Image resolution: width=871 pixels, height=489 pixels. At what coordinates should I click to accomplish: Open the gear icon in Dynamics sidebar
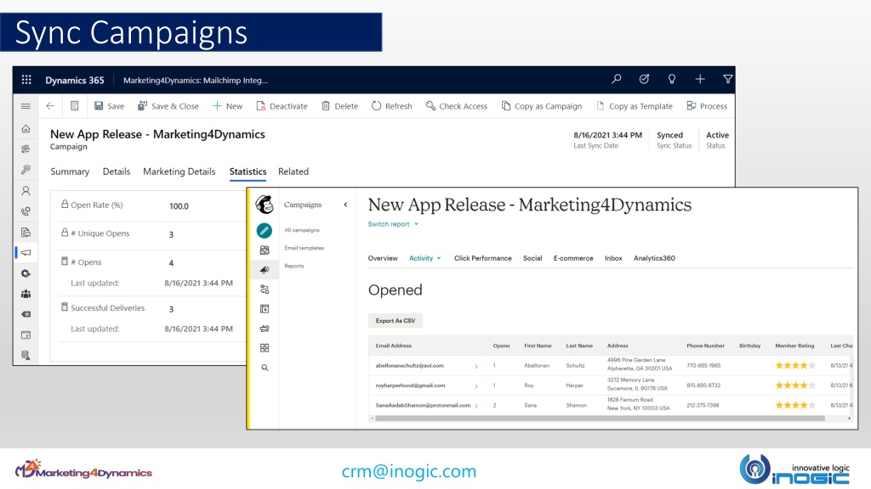26,273
